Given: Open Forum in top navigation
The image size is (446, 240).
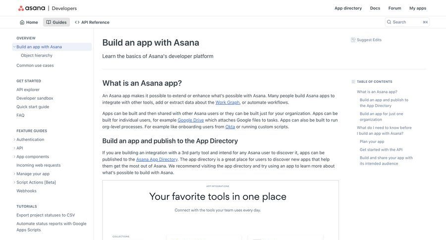Looking at the screenshot, I should pyautogui.click(x=394, y=8).
